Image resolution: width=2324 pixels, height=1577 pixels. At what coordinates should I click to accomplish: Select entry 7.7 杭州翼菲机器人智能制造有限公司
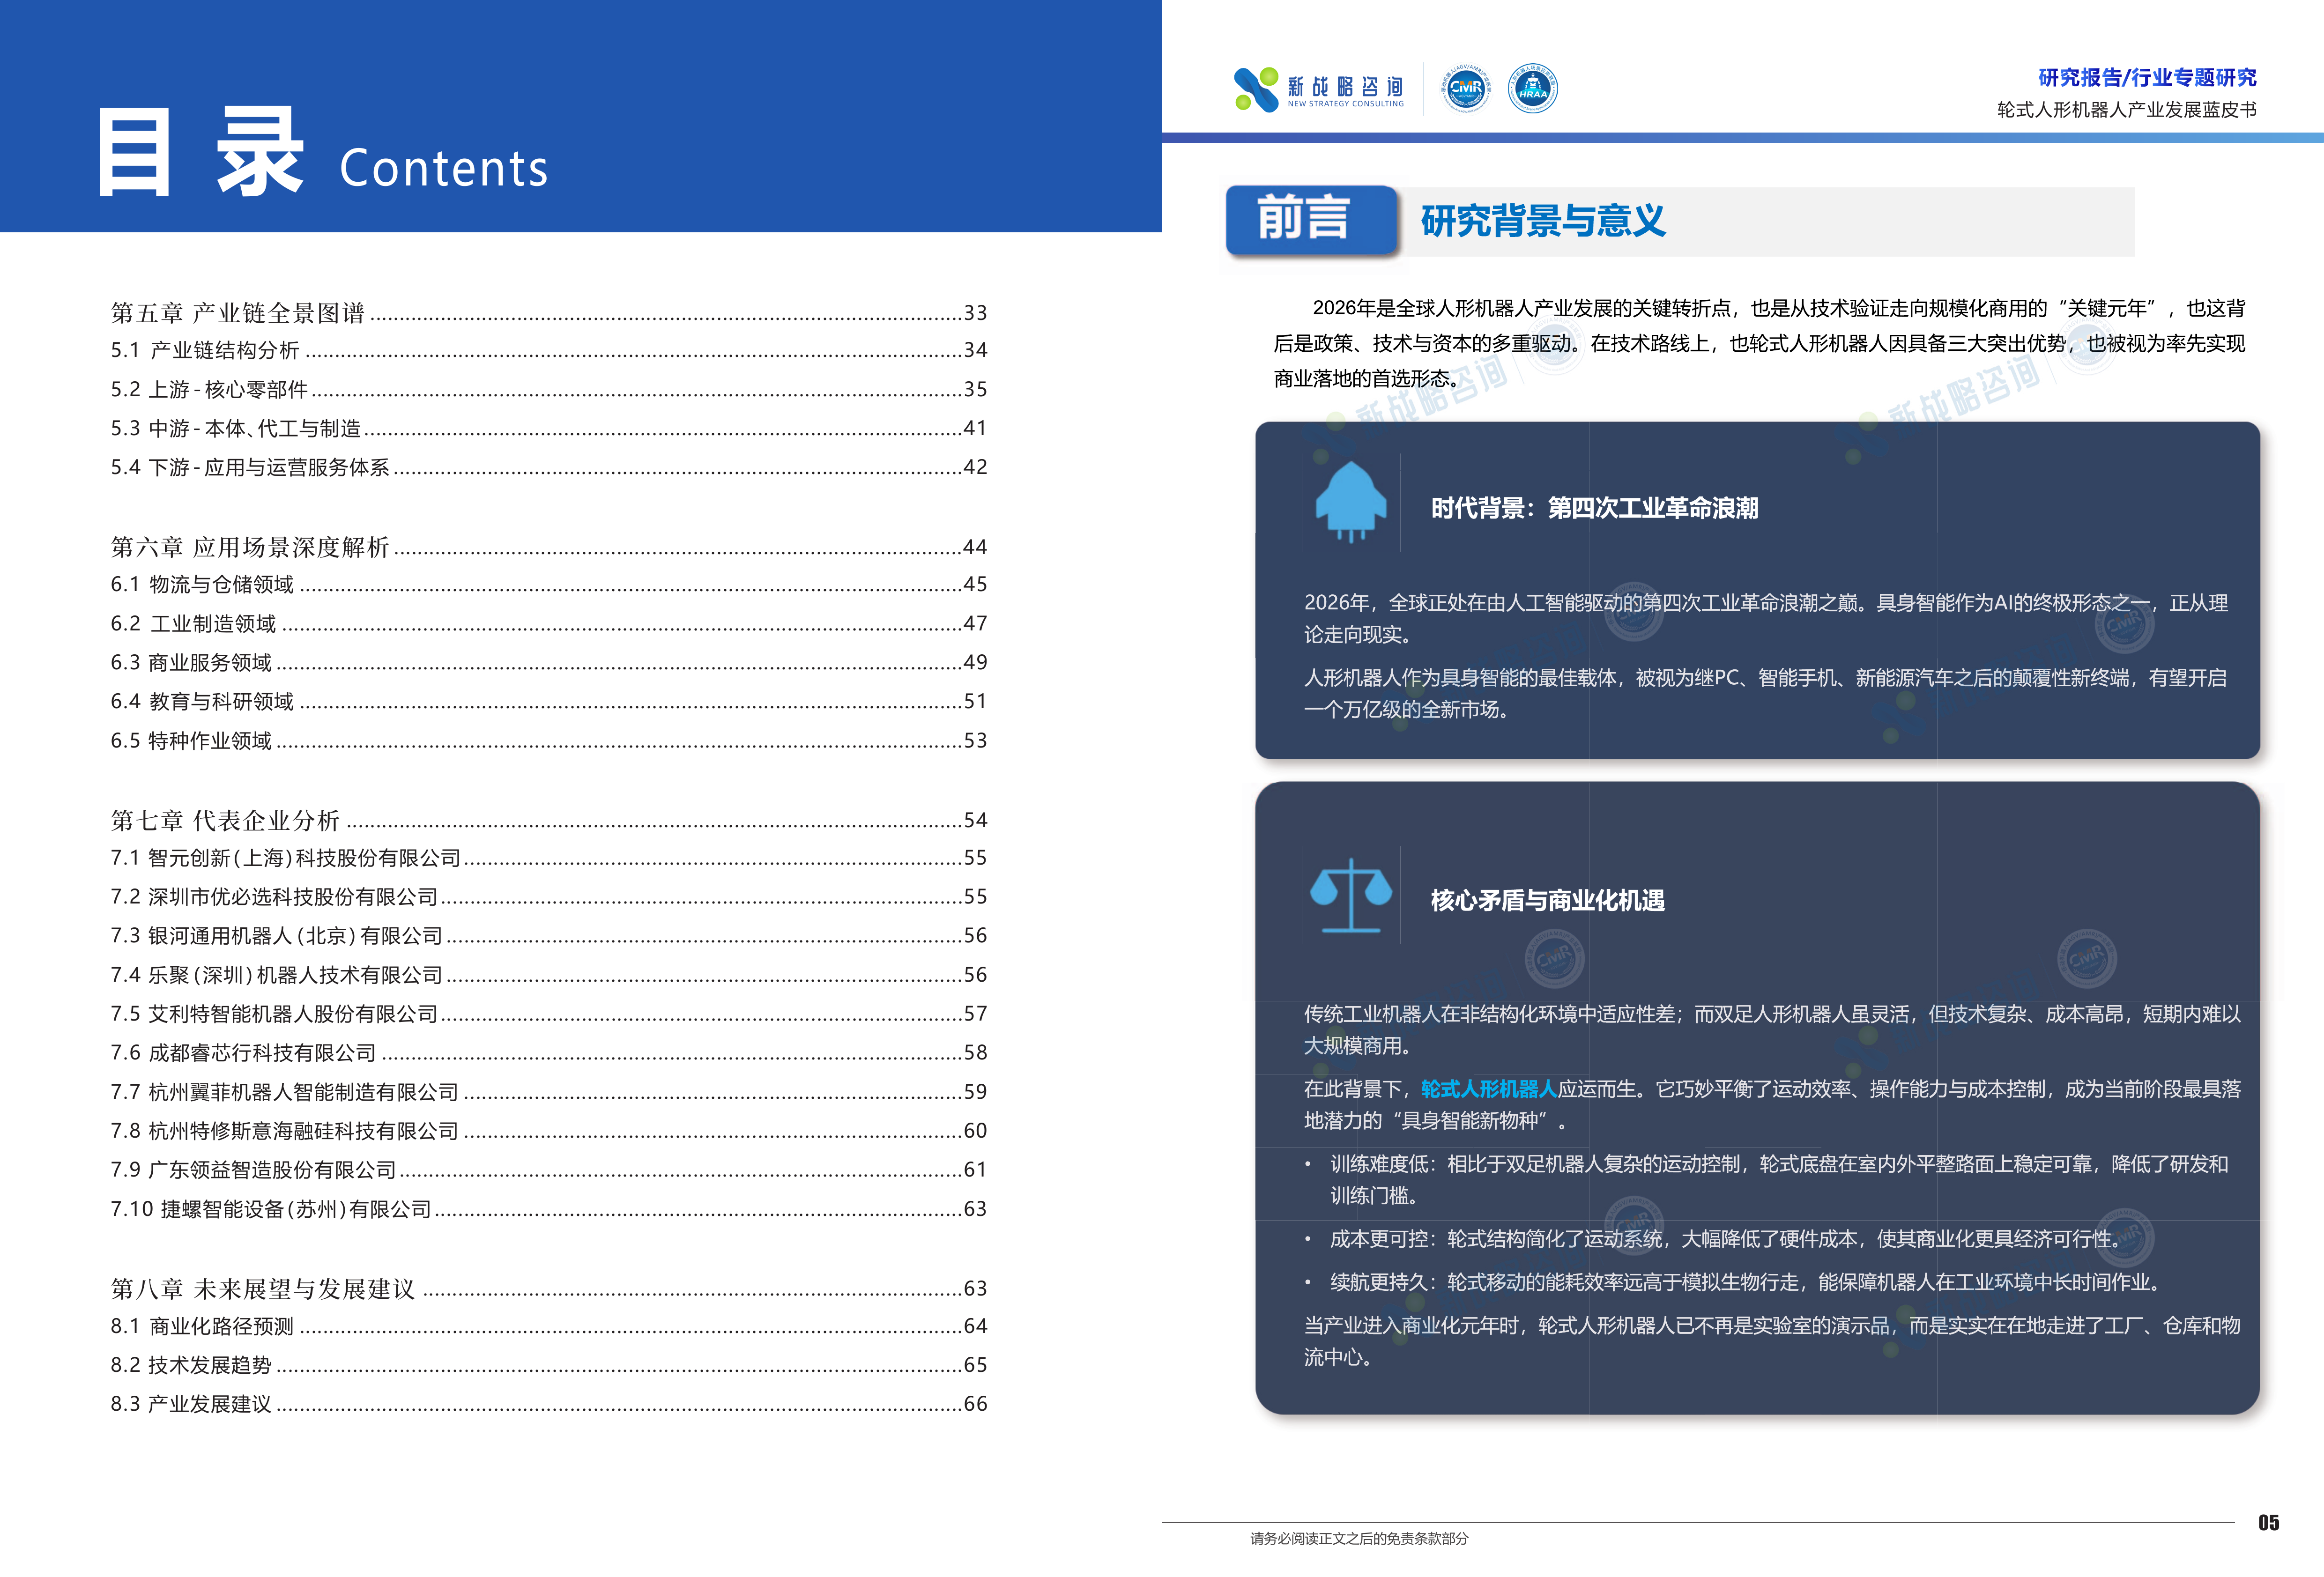548,1092
